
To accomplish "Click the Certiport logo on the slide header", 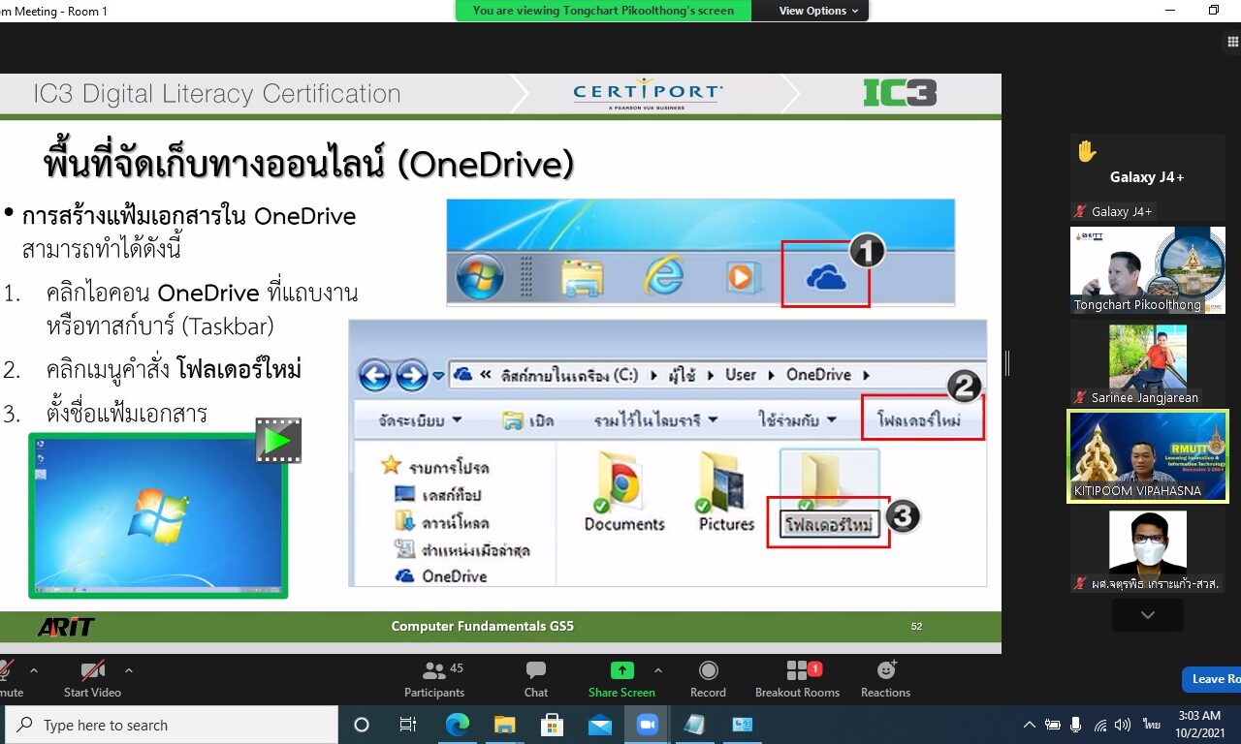I will (x=648, y=94).
